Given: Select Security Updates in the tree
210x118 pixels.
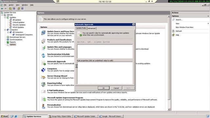Looking at the screenshot, I should 19,25.
